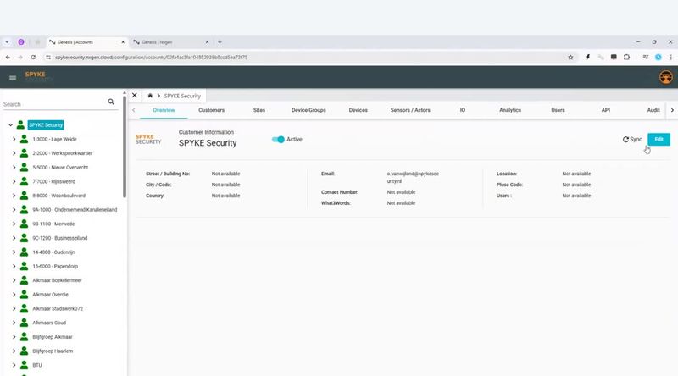
Task: Click the browser address bar
Action: 303,57
